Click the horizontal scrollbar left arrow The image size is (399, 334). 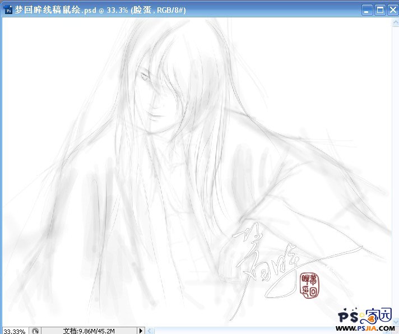(150, 331)
